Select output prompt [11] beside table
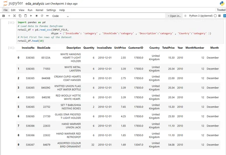226x155 pixels. click(11, 48)
